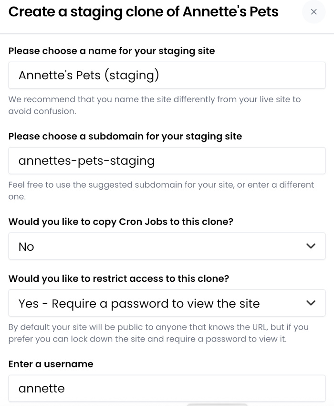Click the close X icon on the dialog
Image resolution: width=334 pixels, height=406 pixels.
pos(313,12)
